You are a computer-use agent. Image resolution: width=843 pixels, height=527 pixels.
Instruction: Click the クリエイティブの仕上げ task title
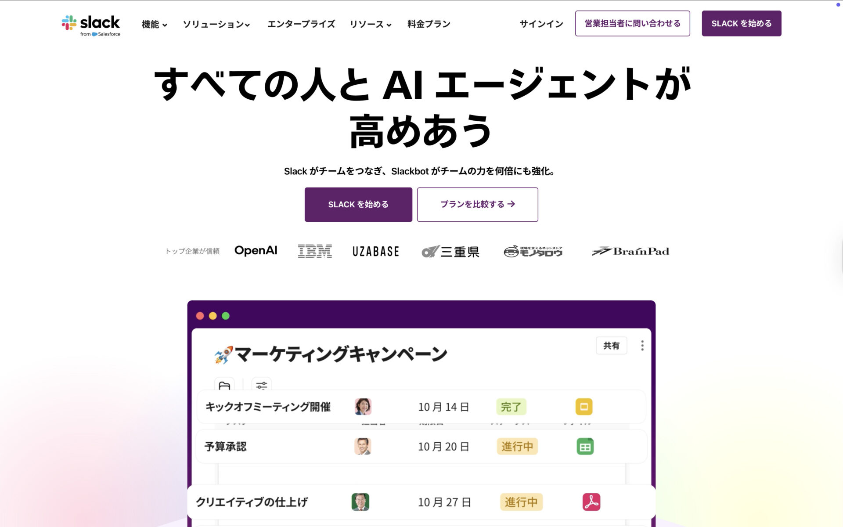[252, 502]
